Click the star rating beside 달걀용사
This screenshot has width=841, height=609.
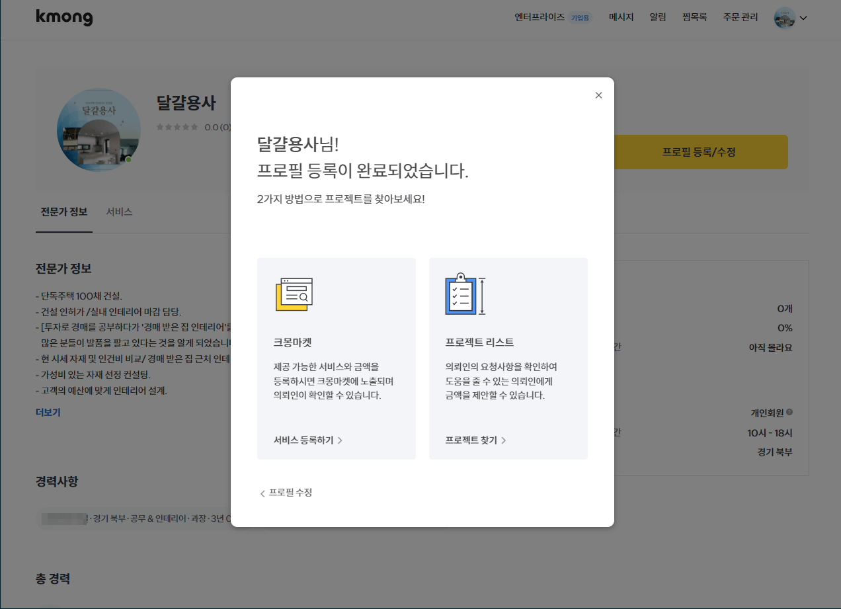[x=177, y=128]
